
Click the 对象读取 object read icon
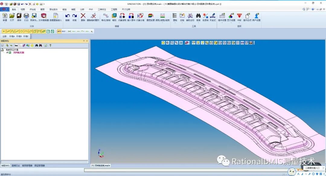(x=122, y=16)
